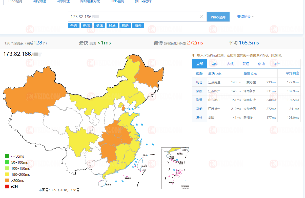This screenshot has height=198, width=305.
Task: Open the 网站速度对比 tab
Action: click(90, 1)
